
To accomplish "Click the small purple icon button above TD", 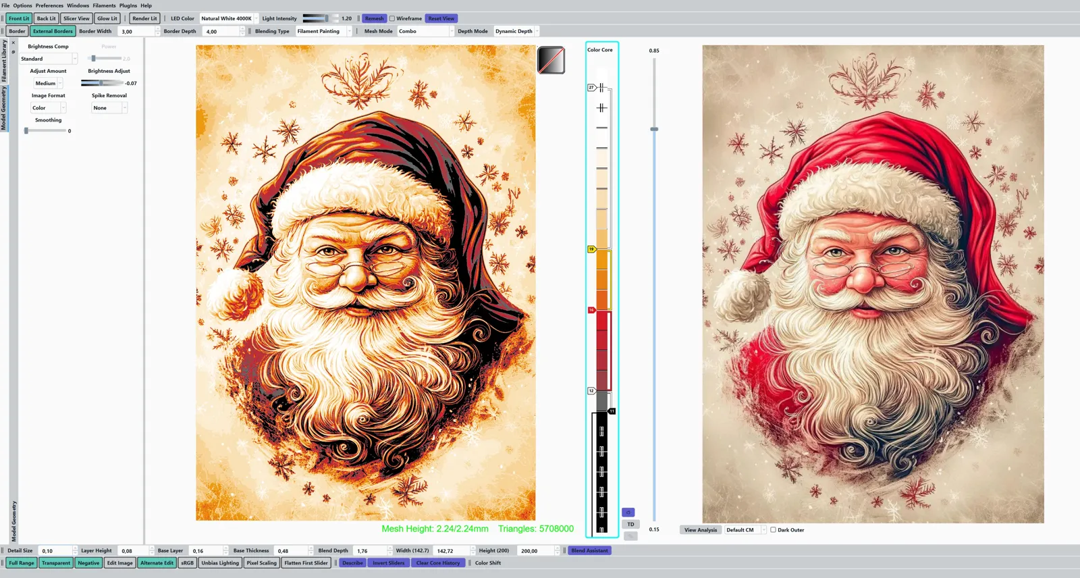I will [628, 513].
